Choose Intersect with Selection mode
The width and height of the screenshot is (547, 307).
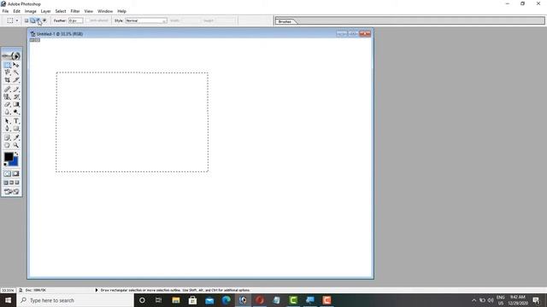[44, 20]
